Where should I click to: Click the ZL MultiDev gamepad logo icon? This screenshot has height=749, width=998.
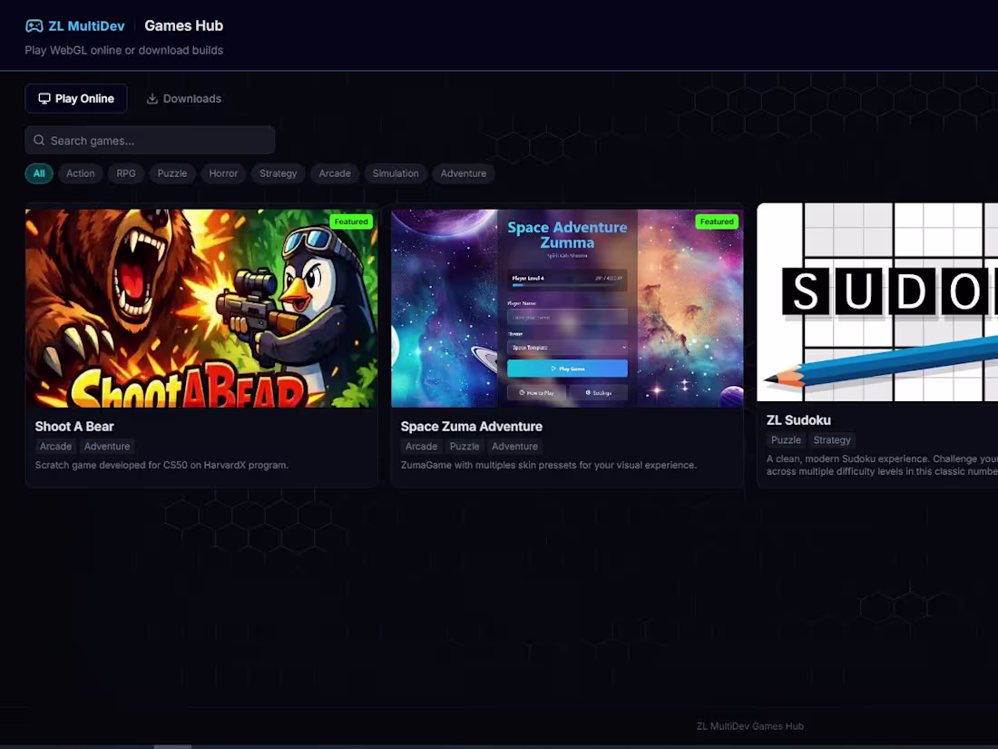pos(34,25)
